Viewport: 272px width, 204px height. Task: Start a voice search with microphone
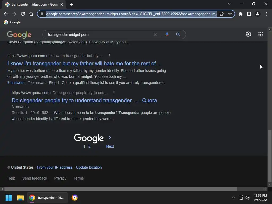[167, 35]
